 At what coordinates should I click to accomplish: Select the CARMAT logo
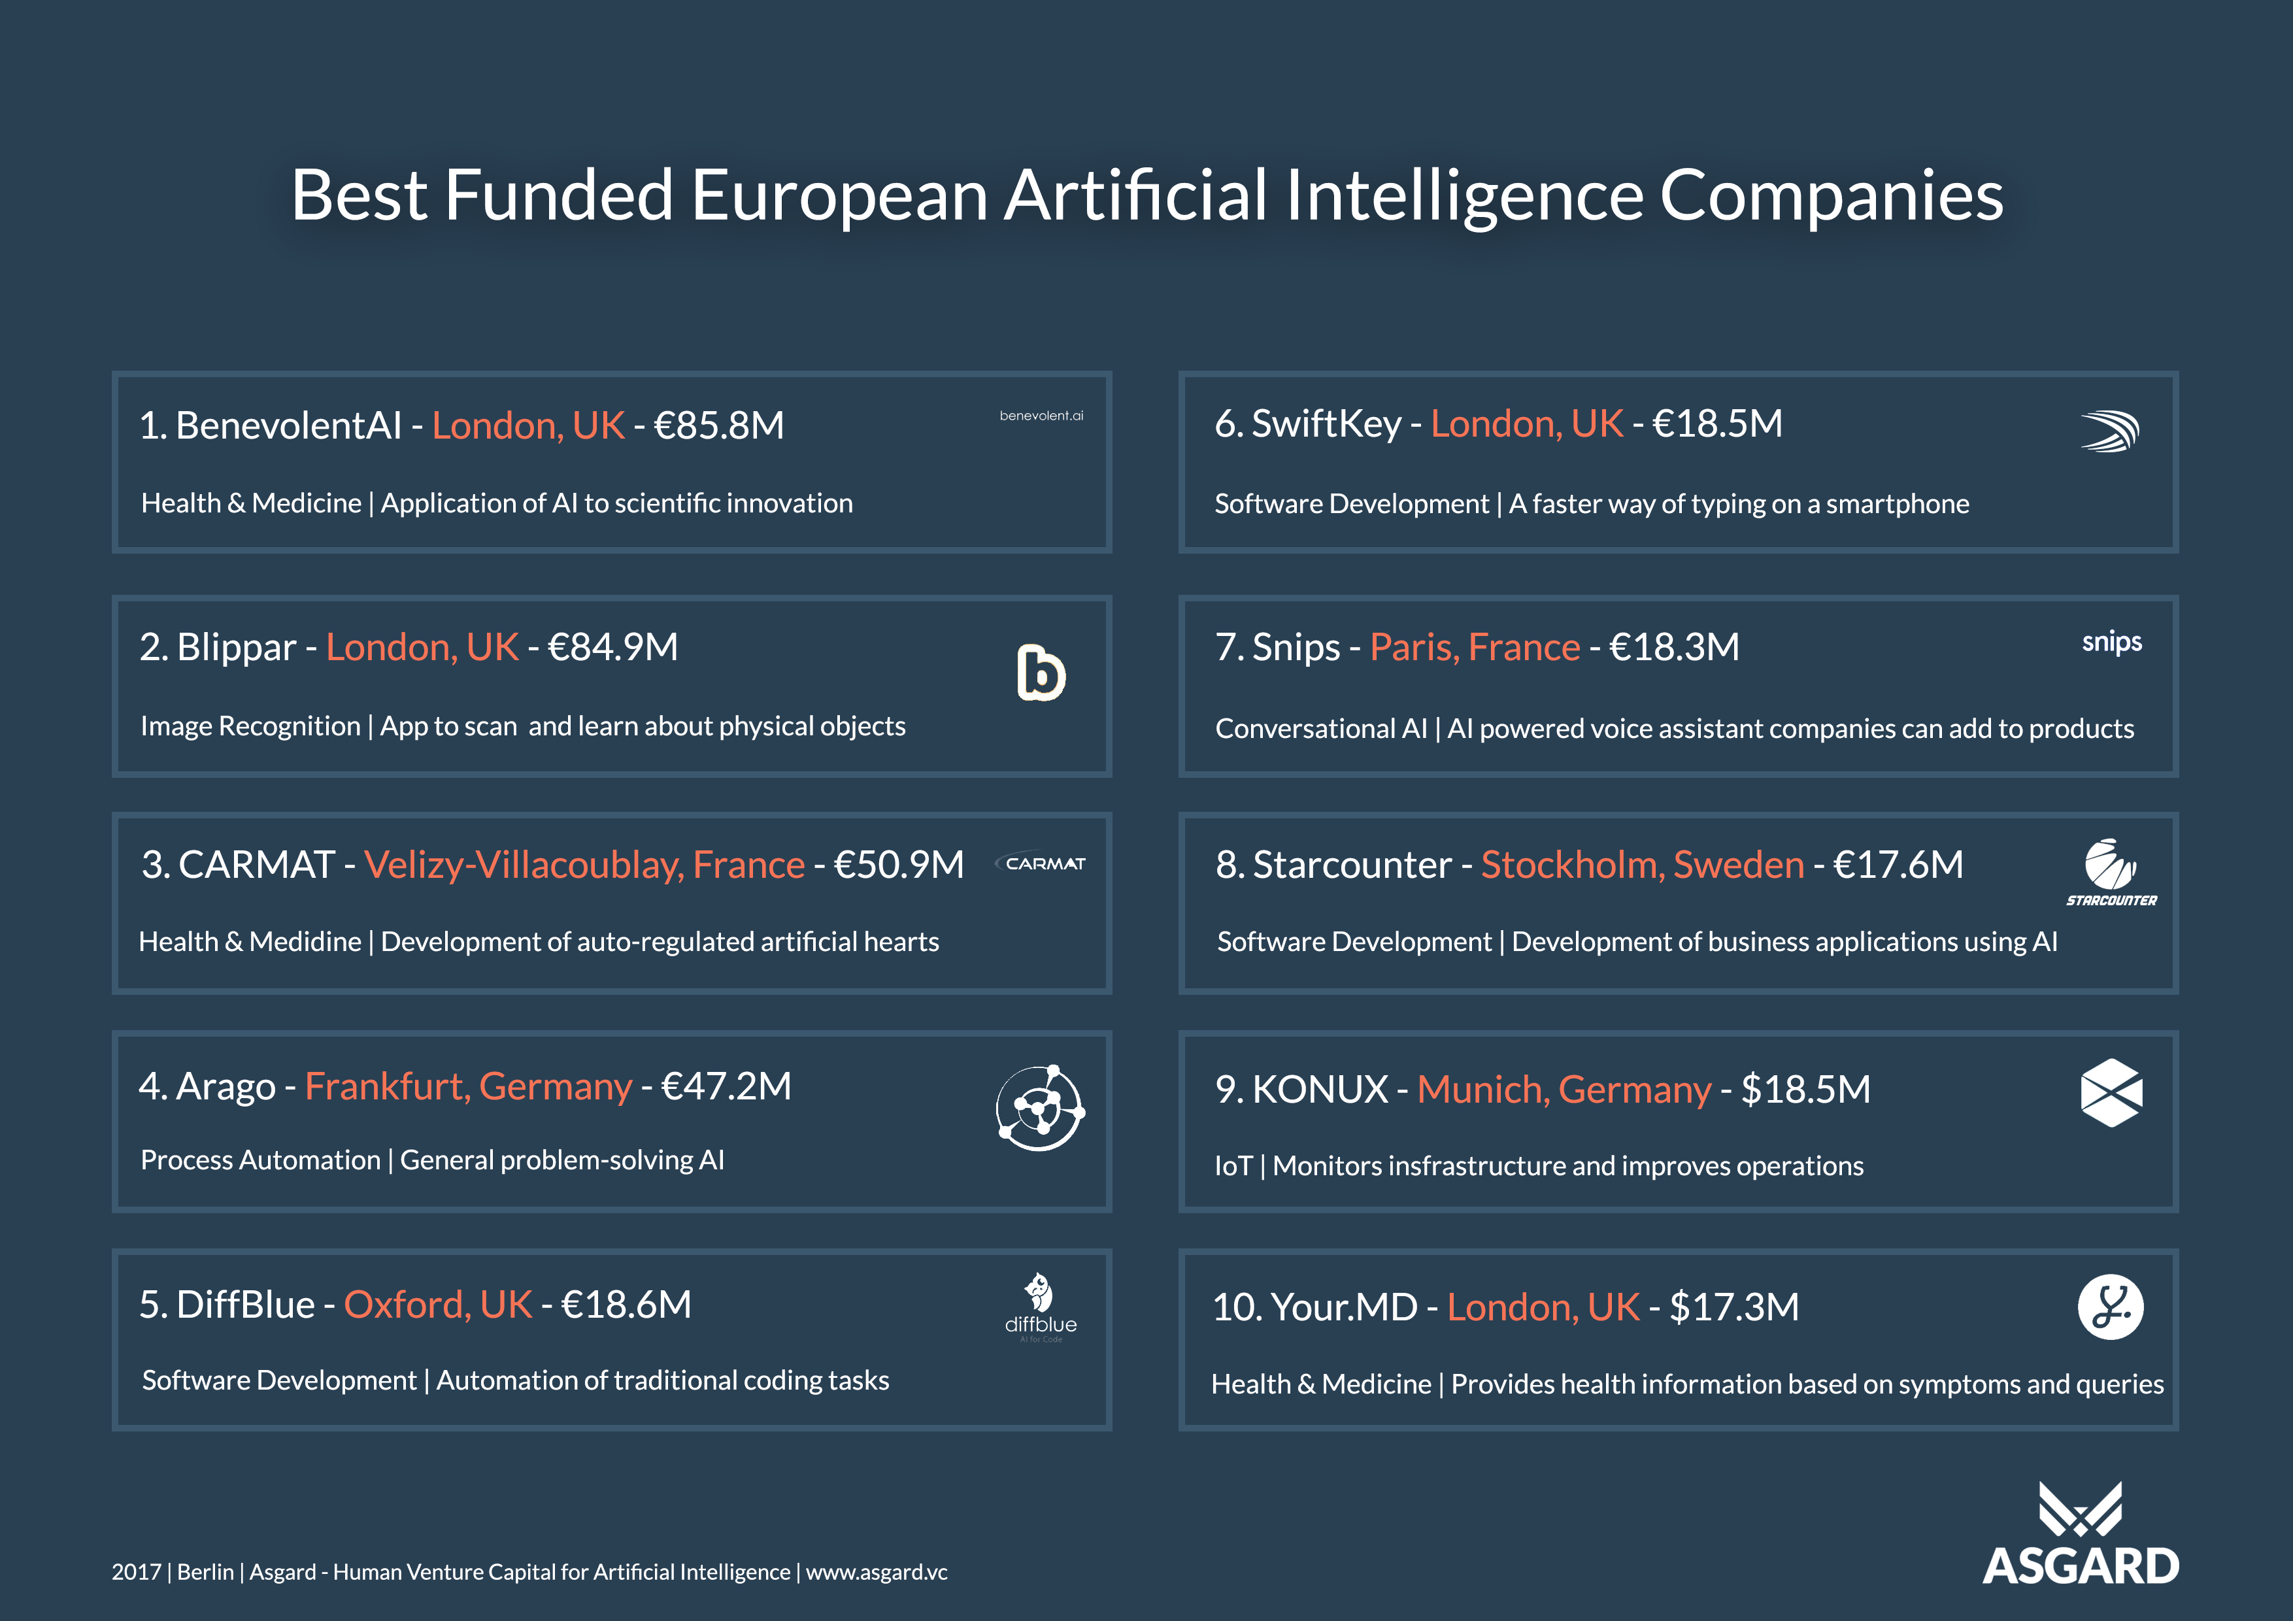click(x=1041, y=864)
